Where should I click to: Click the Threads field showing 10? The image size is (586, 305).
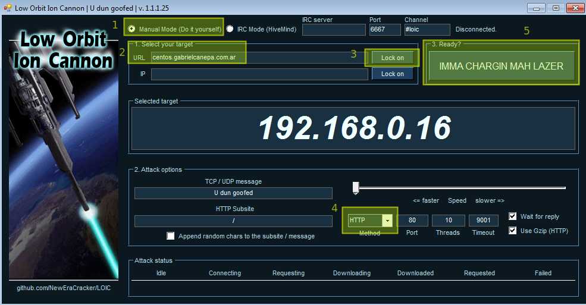click(449, 220)
